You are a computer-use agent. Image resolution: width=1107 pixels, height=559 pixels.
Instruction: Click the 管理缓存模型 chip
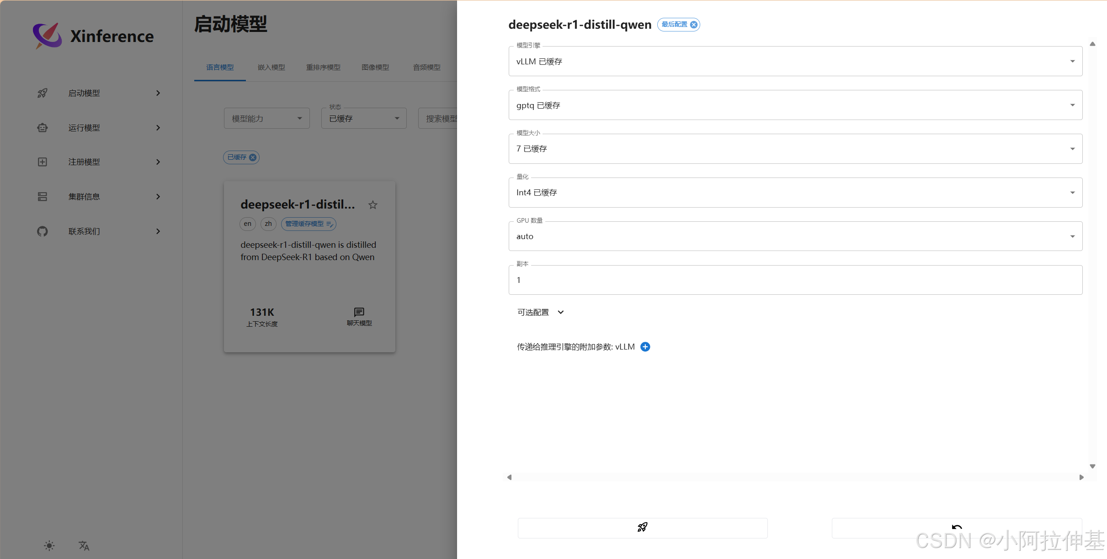(x=309, y=224)
